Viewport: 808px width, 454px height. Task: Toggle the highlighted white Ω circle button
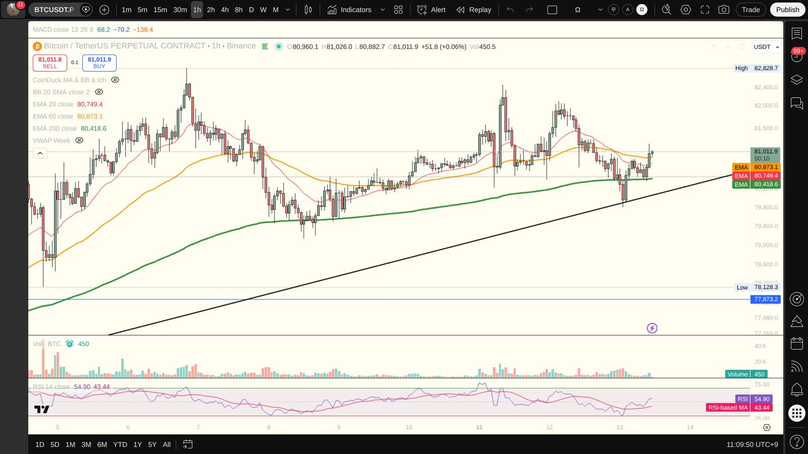click(x=642, y=10)
